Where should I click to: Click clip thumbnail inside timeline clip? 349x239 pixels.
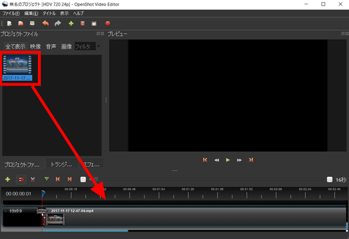[x=55, y=220]
